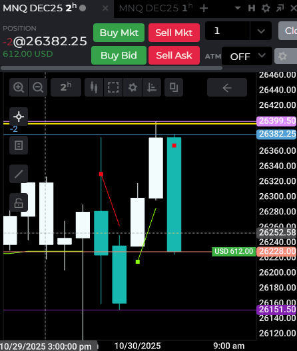Zoom out with the magnifier minus icon

(38, 87)
